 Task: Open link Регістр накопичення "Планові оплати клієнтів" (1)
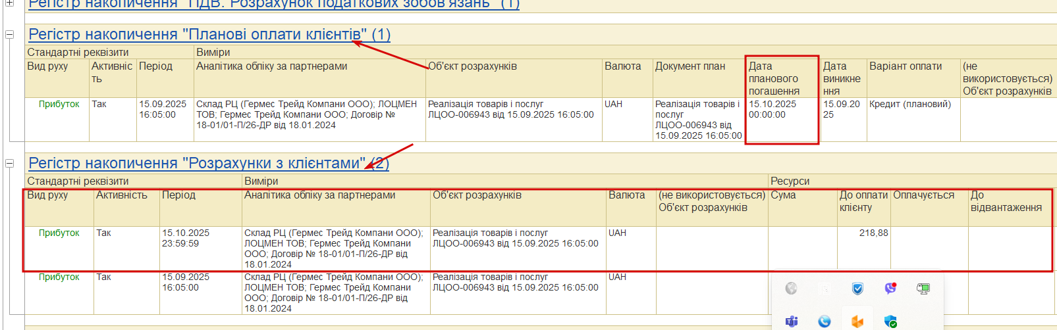pyautogui.click(x=209, y=34)
